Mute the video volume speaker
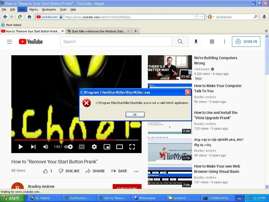This screenshot has height=202, width=269. pyautogui.click(x=46, y=147)
